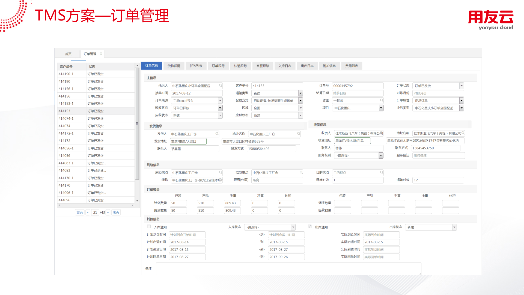Click the search icon beside receiver 地址名称

coord(463,133)
